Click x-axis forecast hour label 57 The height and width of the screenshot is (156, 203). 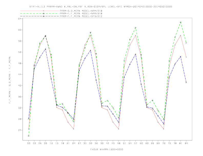pos(136,143)
